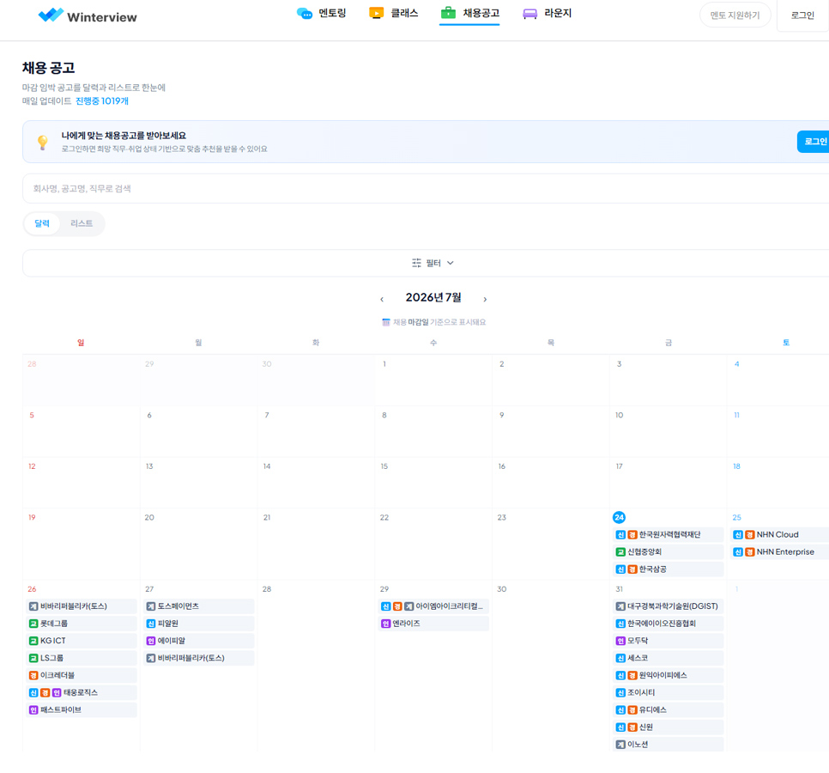Open 대구경북과학기술원(DGIST) posting
829x773 pixels.
668,606
